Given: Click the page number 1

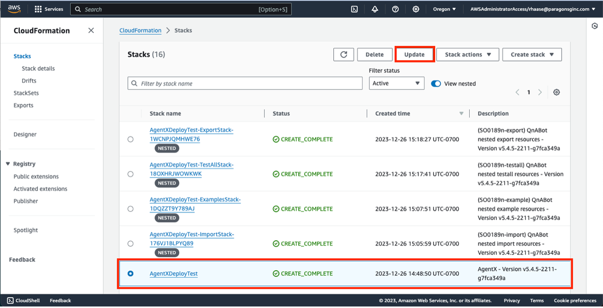Looking at the screenshot, I should 528,92.
